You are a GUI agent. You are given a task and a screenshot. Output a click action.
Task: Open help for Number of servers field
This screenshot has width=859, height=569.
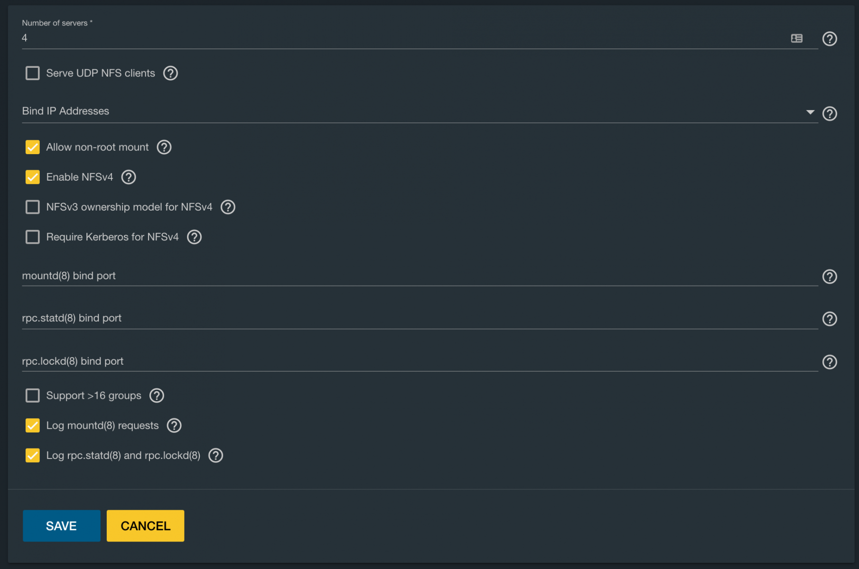pyautogui.click(x=829, y=38)
